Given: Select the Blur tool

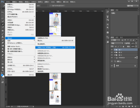Looking at the screenshot, I should click(3, 49).
